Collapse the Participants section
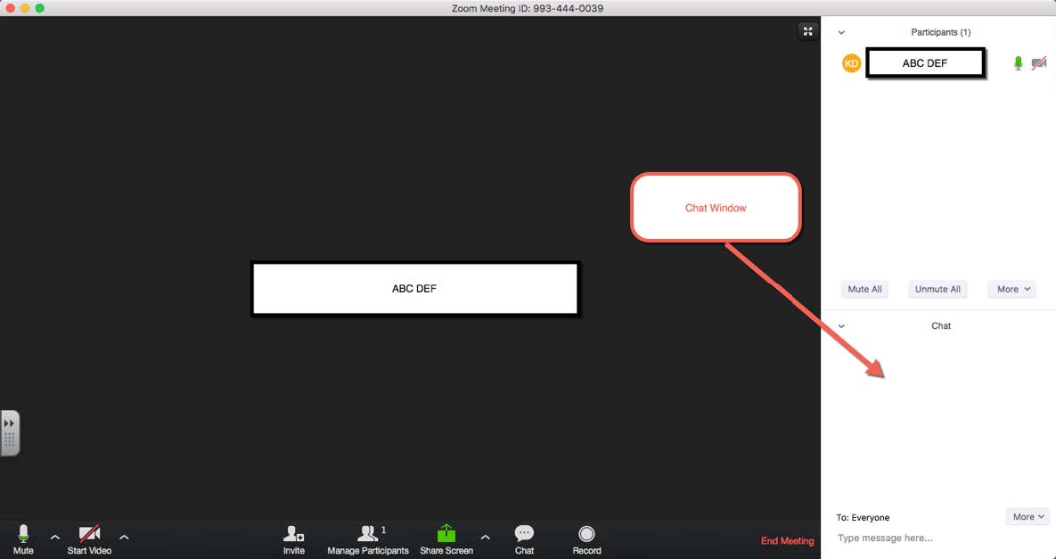The image size is (1056, 559). click(x=840, y=31)
